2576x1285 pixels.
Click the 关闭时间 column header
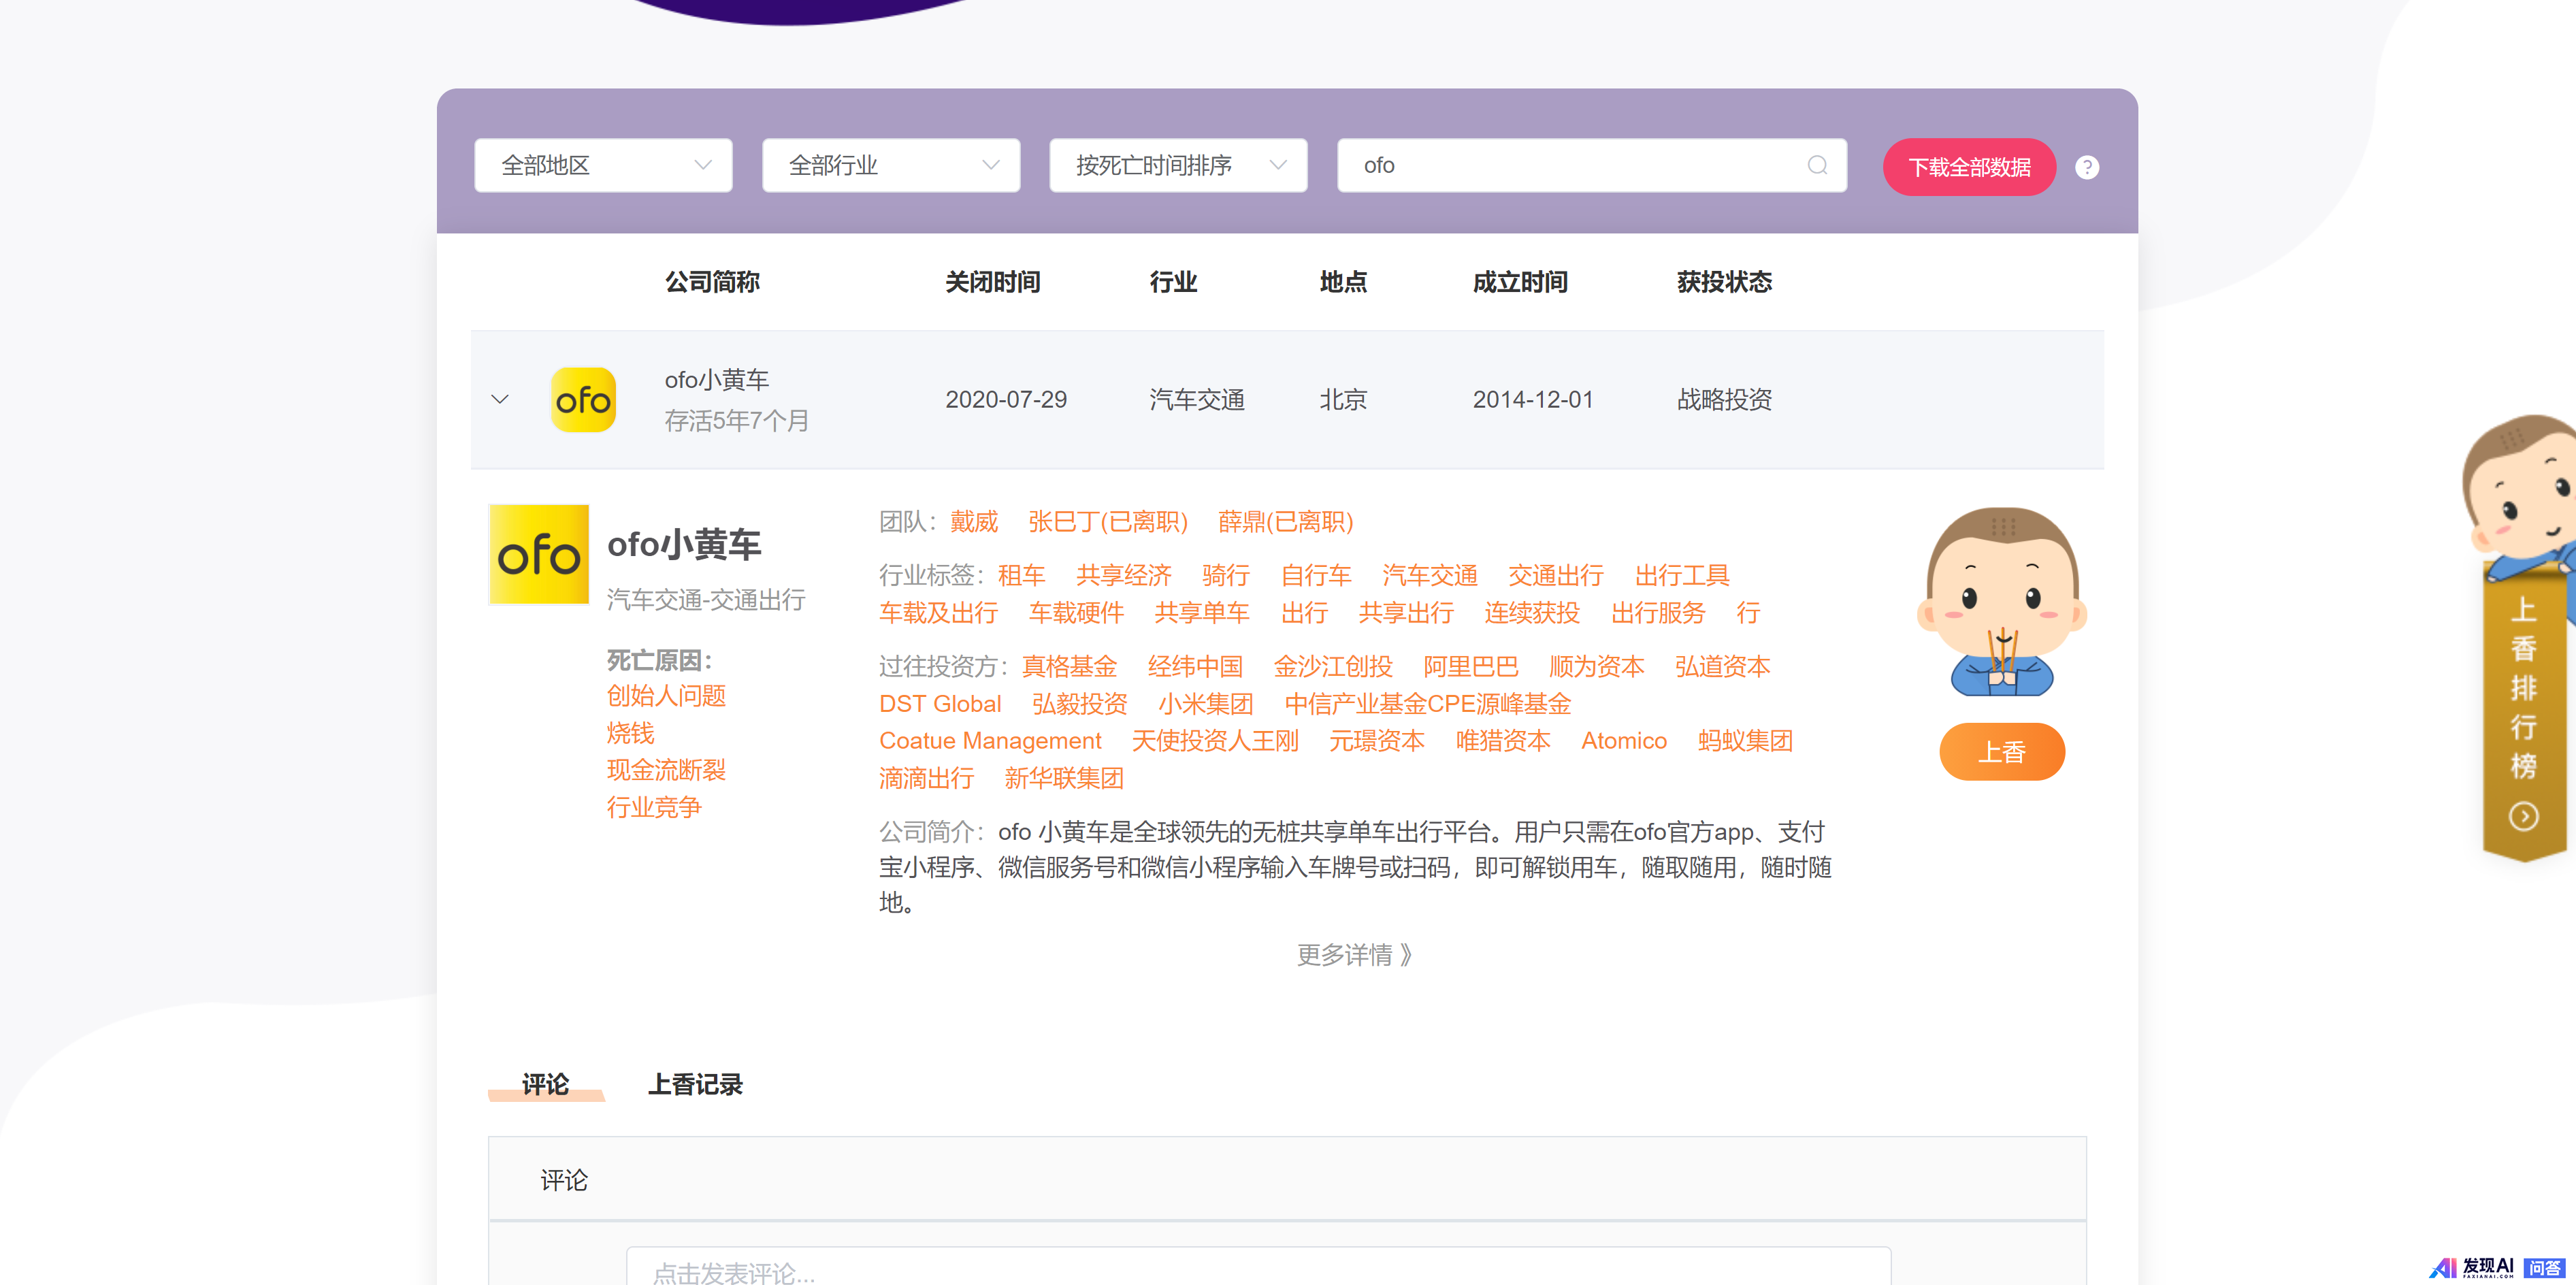click(x=993, y=282)
